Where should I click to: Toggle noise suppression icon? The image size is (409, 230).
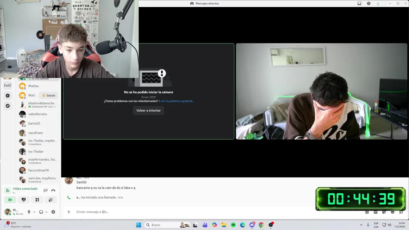point(46,190)
